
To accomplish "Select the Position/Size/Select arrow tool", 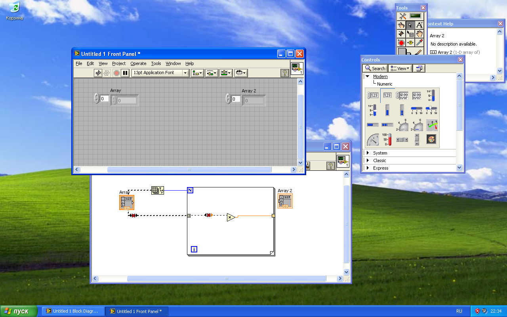I will pos(410,25).
